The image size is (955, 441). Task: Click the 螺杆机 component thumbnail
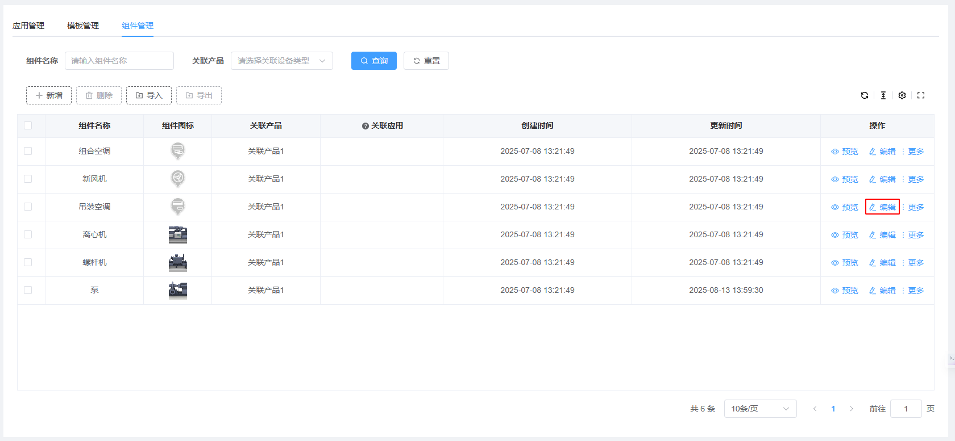178,262
